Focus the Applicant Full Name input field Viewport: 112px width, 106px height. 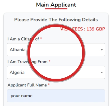click(56, 96)
